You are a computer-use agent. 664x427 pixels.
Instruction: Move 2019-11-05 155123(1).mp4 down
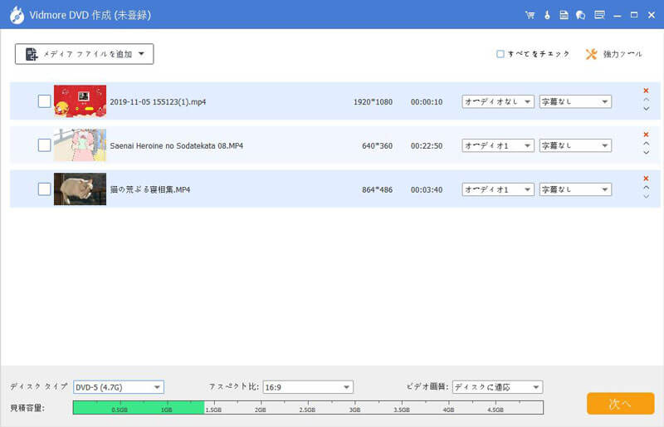click(x=647, y=109)
